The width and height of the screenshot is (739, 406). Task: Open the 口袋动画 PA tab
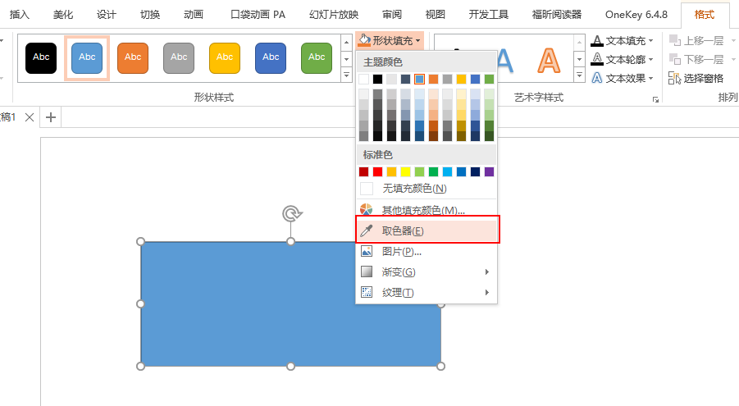(x=258, y=15)
